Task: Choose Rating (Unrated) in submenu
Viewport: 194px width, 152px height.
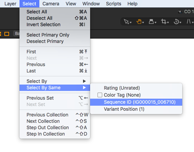Action: pyautogui.click(x=136, y=88)
